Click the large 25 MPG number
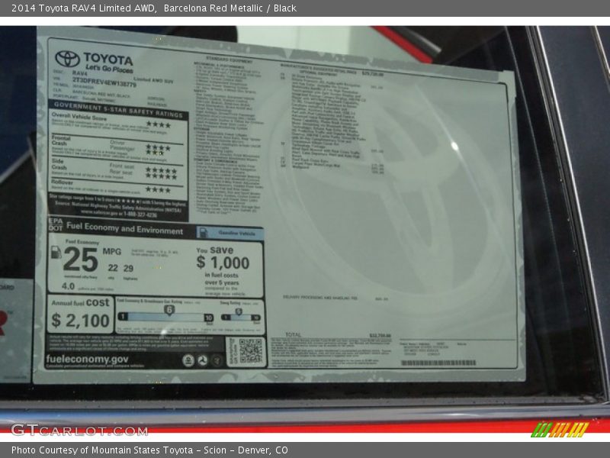 pos(81,260)
